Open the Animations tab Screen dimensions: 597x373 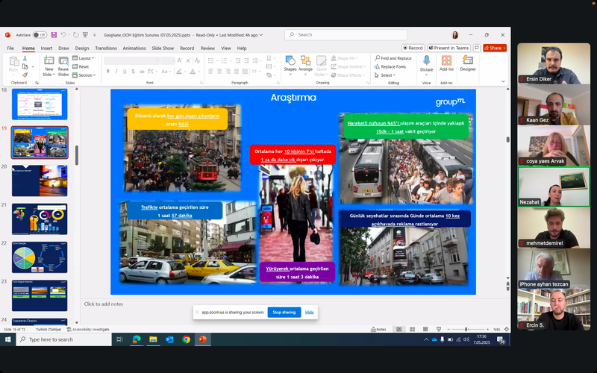pos(134,48)
